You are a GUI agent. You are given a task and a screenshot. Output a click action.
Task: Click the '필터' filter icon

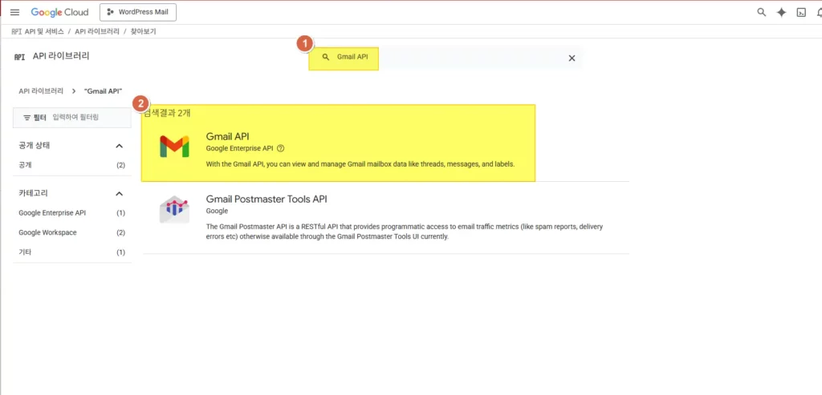pos(27,118)
